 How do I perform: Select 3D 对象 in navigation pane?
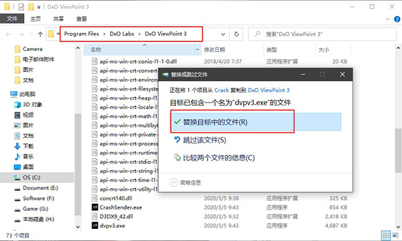click(32, 104)
